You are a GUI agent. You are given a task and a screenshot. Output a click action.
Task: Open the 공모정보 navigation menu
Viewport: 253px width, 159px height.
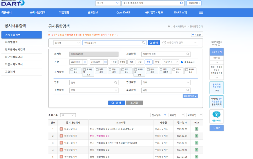point(93,12)
